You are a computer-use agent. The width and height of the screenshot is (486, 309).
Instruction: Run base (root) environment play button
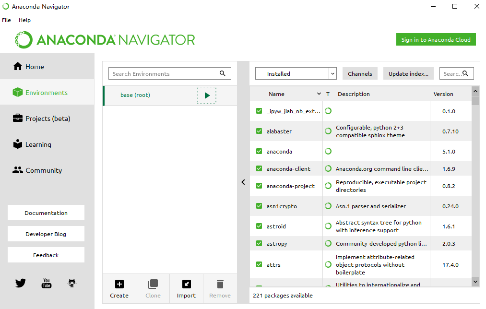click(x=207, y=95)
